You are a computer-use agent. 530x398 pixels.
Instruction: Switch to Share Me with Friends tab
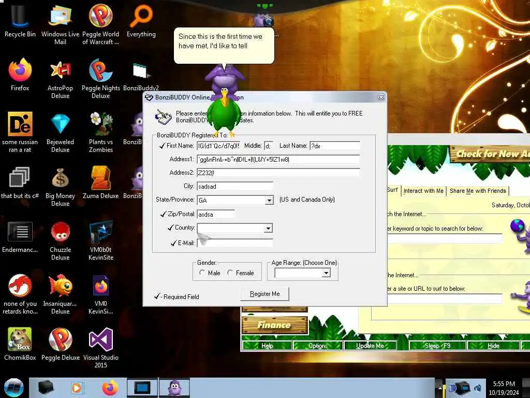[478, 191]
